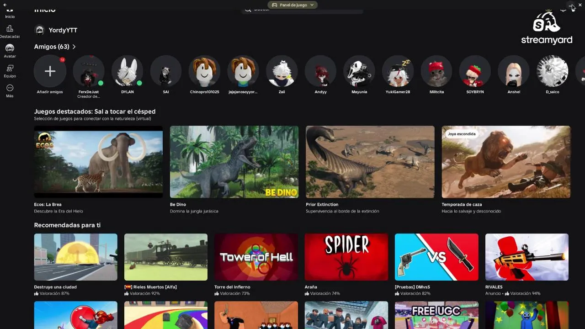Open FerxDeJust friend avatar
The width and height of the screenshot is (585, 329).
point(89,71)
